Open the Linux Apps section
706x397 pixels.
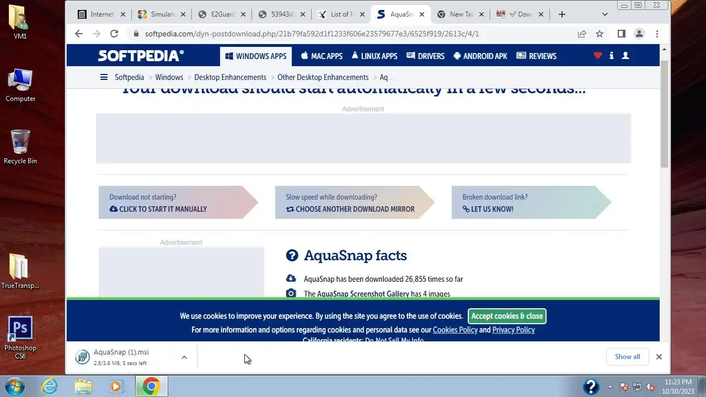pos(375,56)
